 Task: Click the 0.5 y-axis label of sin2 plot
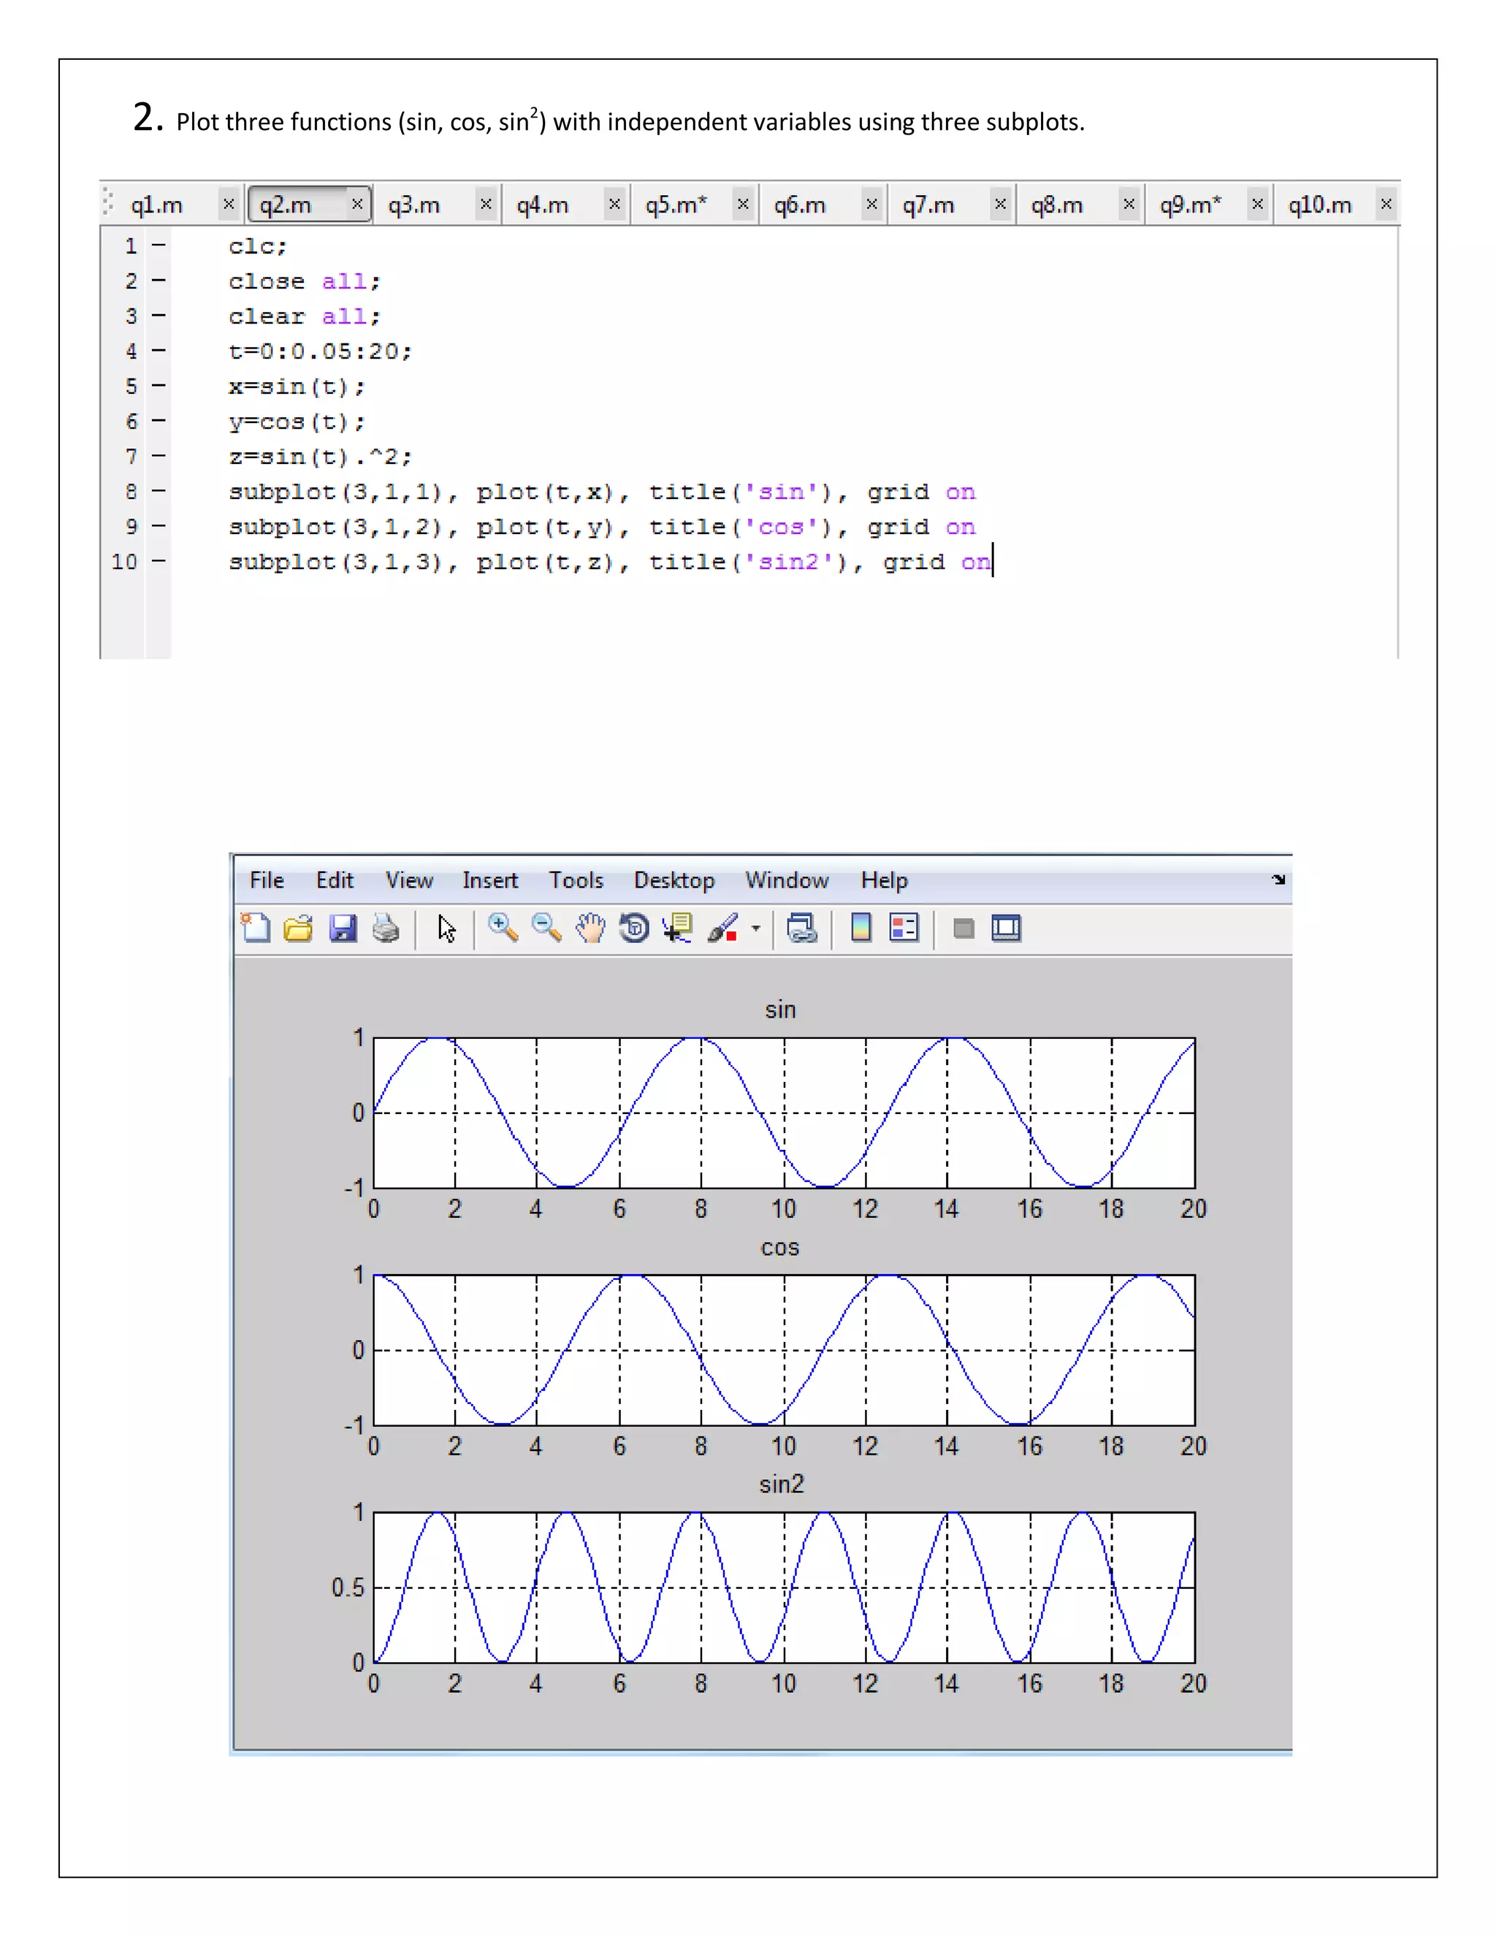(x=348, y=1588)
